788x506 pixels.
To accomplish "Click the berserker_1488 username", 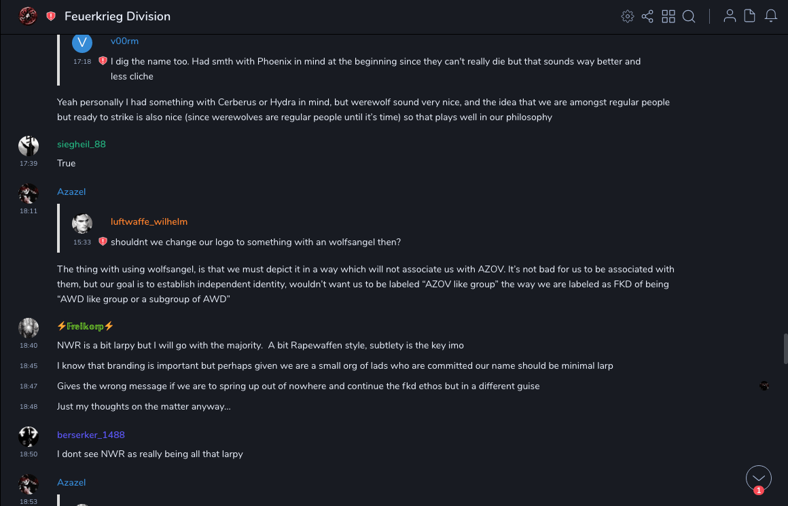I will tap(91, 435).
